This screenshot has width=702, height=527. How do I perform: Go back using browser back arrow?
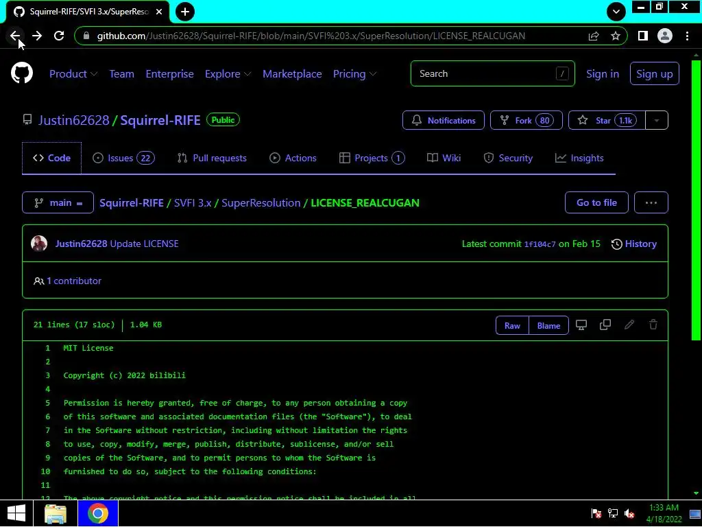click(15, 36)
